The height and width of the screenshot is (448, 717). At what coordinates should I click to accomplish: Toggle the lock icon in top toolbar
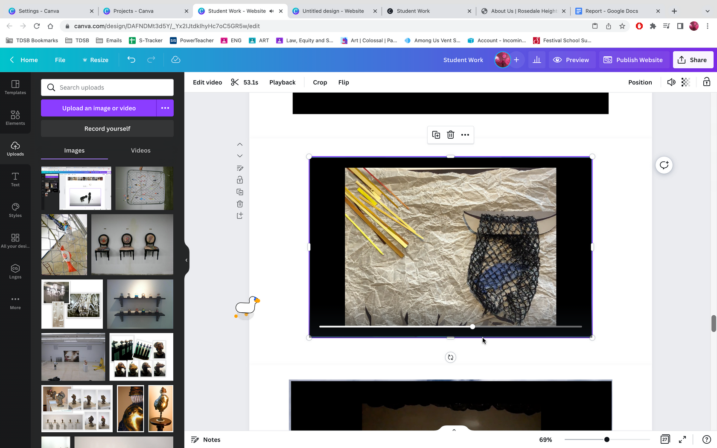(706, 82)
